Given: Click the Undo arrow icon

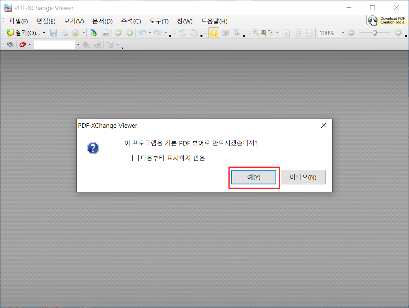Looking at the screenshot, I should click(x=142, y=33).
